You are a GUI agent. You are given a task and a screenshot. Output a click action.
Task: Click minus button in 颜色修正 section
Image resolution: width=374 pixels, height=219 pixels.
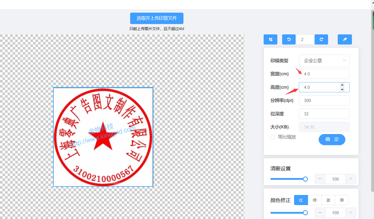click(320, 213)
